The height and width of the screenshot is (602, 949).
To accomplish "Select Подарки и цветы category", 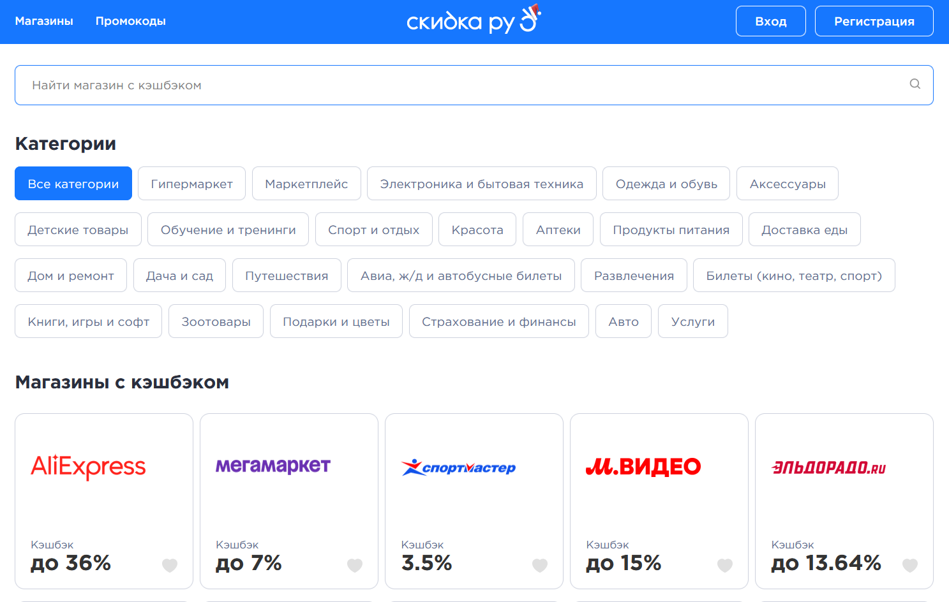I will [336, 321].
